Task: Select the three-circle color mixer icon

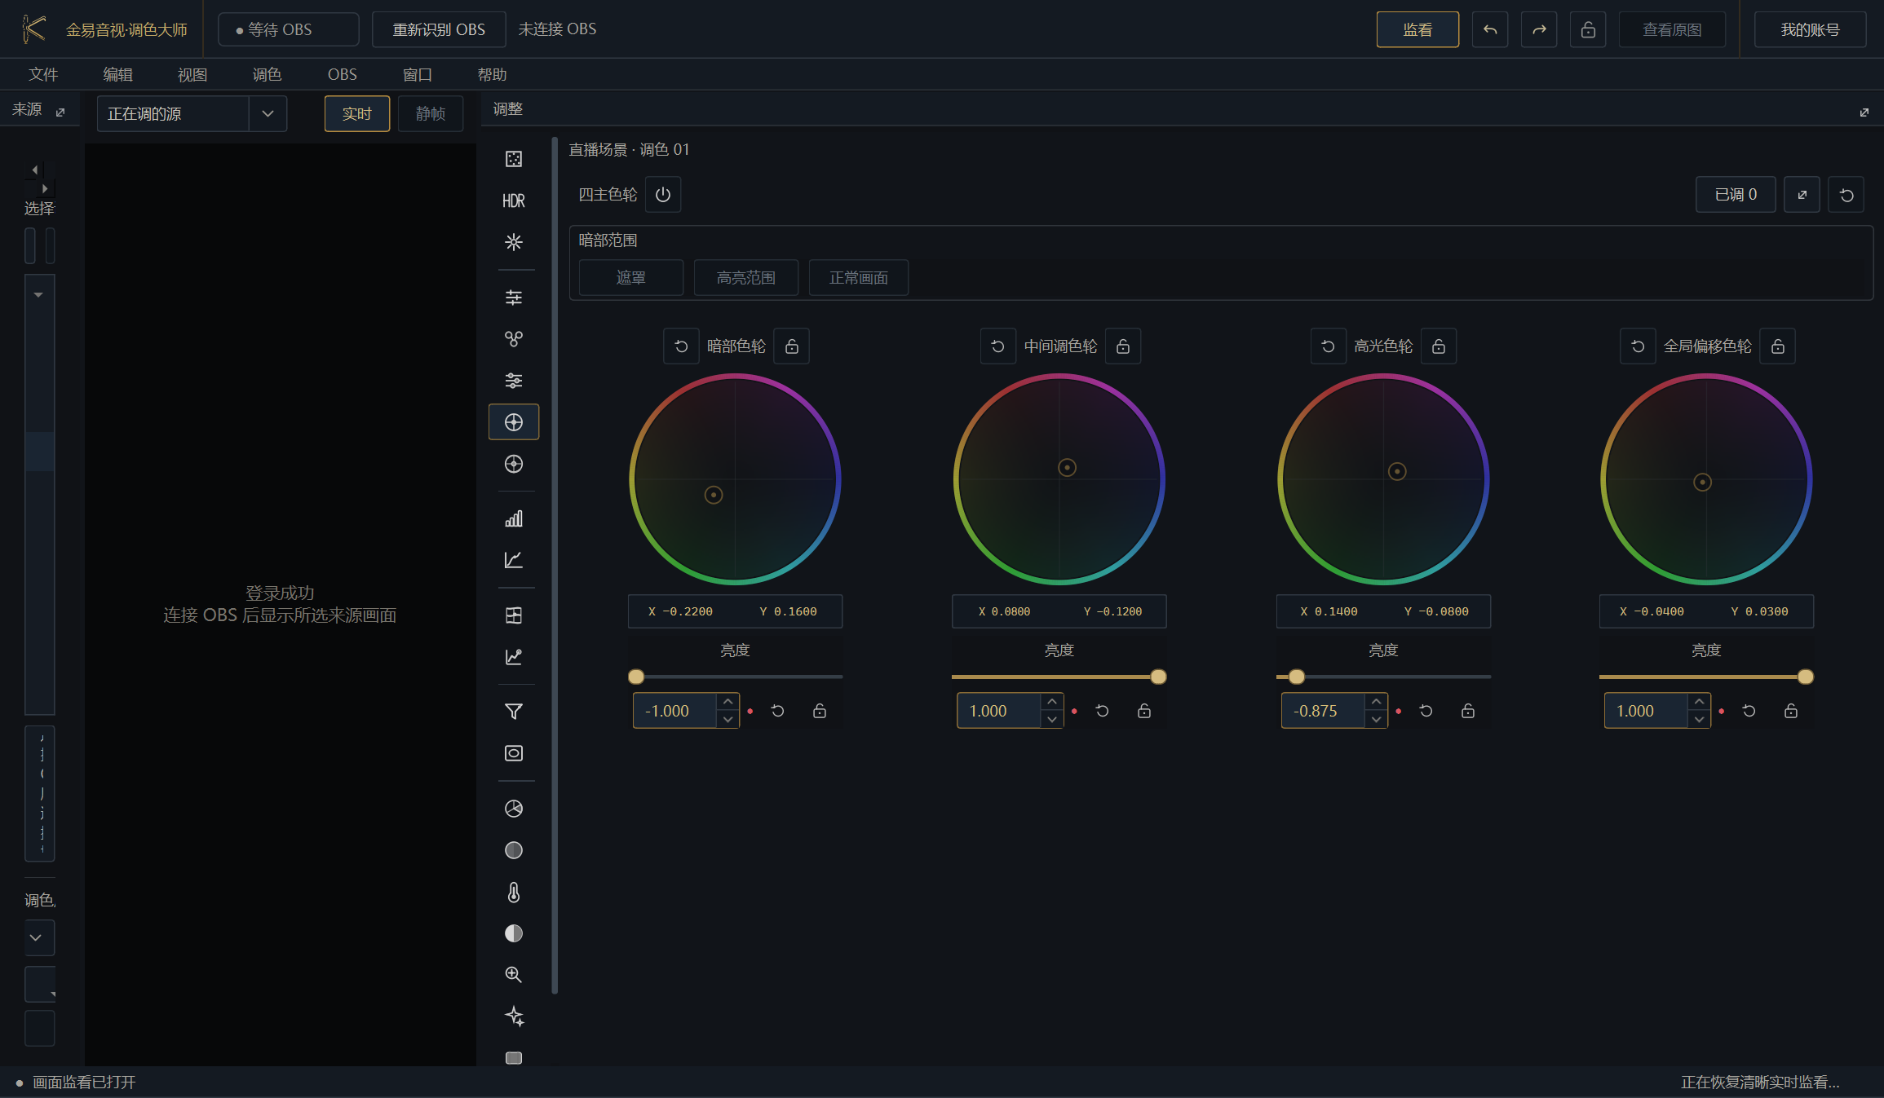Action: (x=514, y=339)
